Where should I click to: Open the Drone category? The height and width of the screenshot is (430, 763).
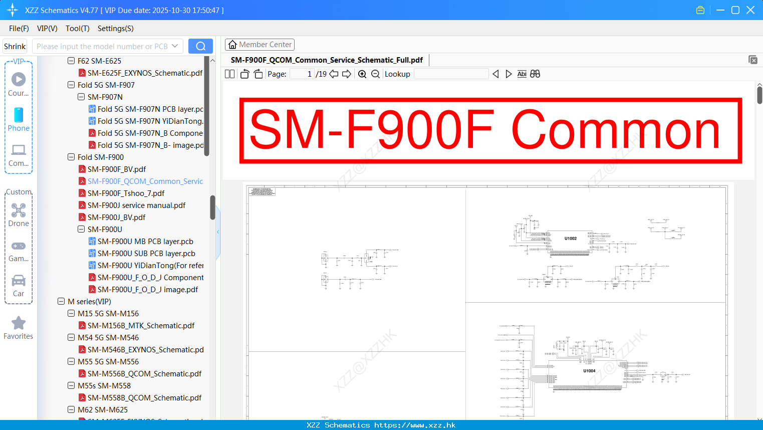tap(19, 215)
